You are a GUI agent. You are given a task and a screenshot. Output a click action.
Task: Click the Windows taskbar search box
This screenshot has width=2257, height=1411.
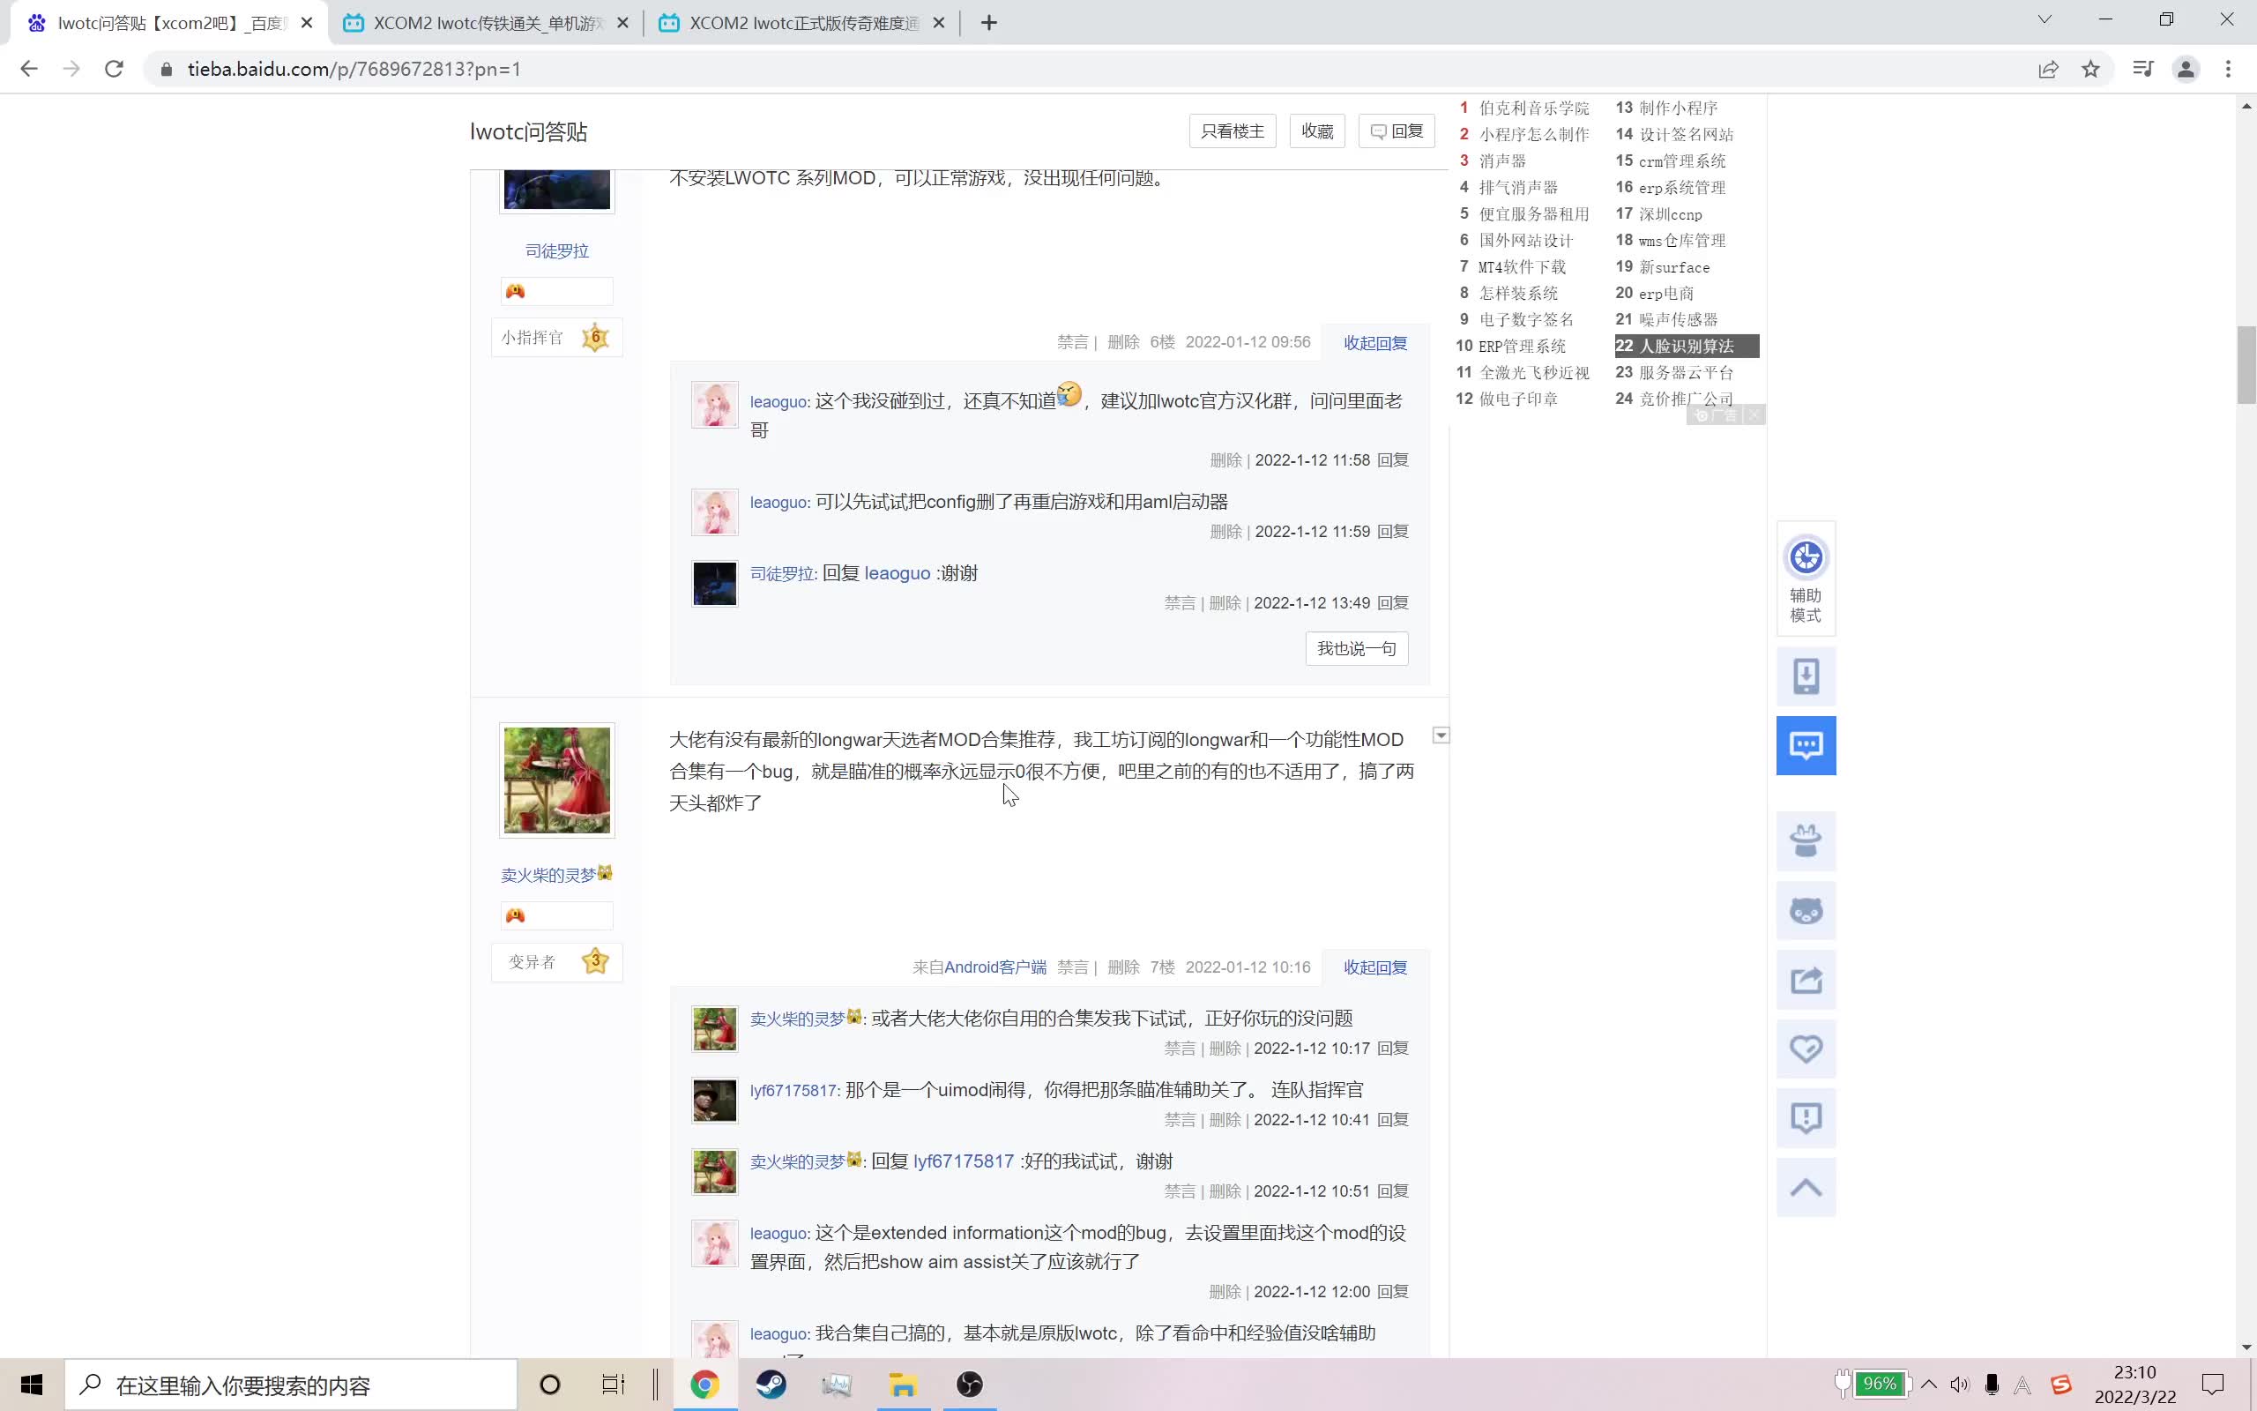click(x=290, y=1385)
